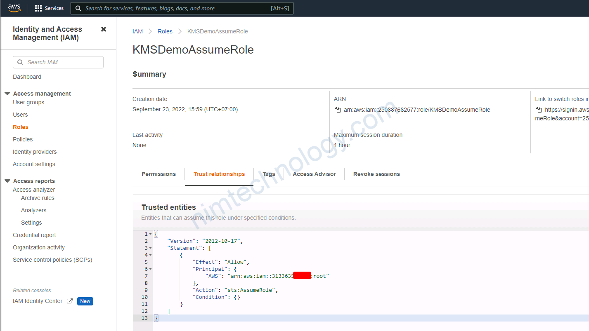Go to the Revoke sessions tab
This screenshot has height=331, width=589.
(x=376, y=174)
